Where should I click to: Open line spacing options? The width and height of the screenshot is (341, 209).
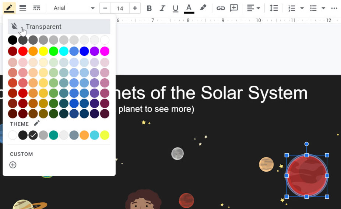[274, 8]
